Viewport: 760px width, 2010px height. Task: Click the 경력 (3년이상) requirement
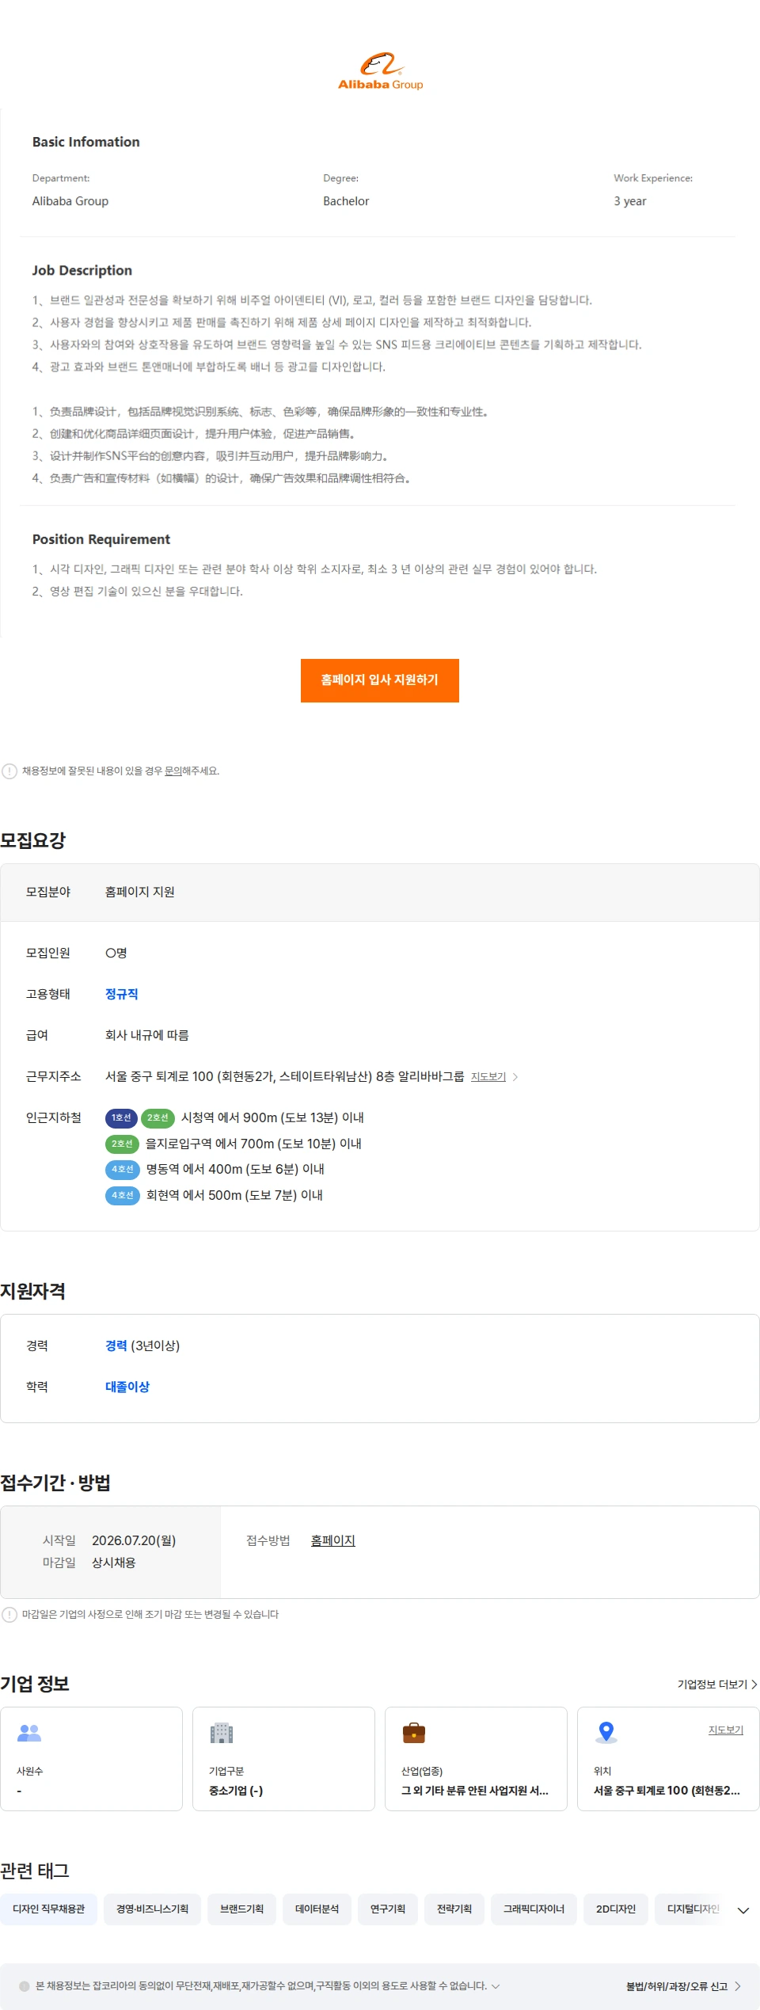142,1346
